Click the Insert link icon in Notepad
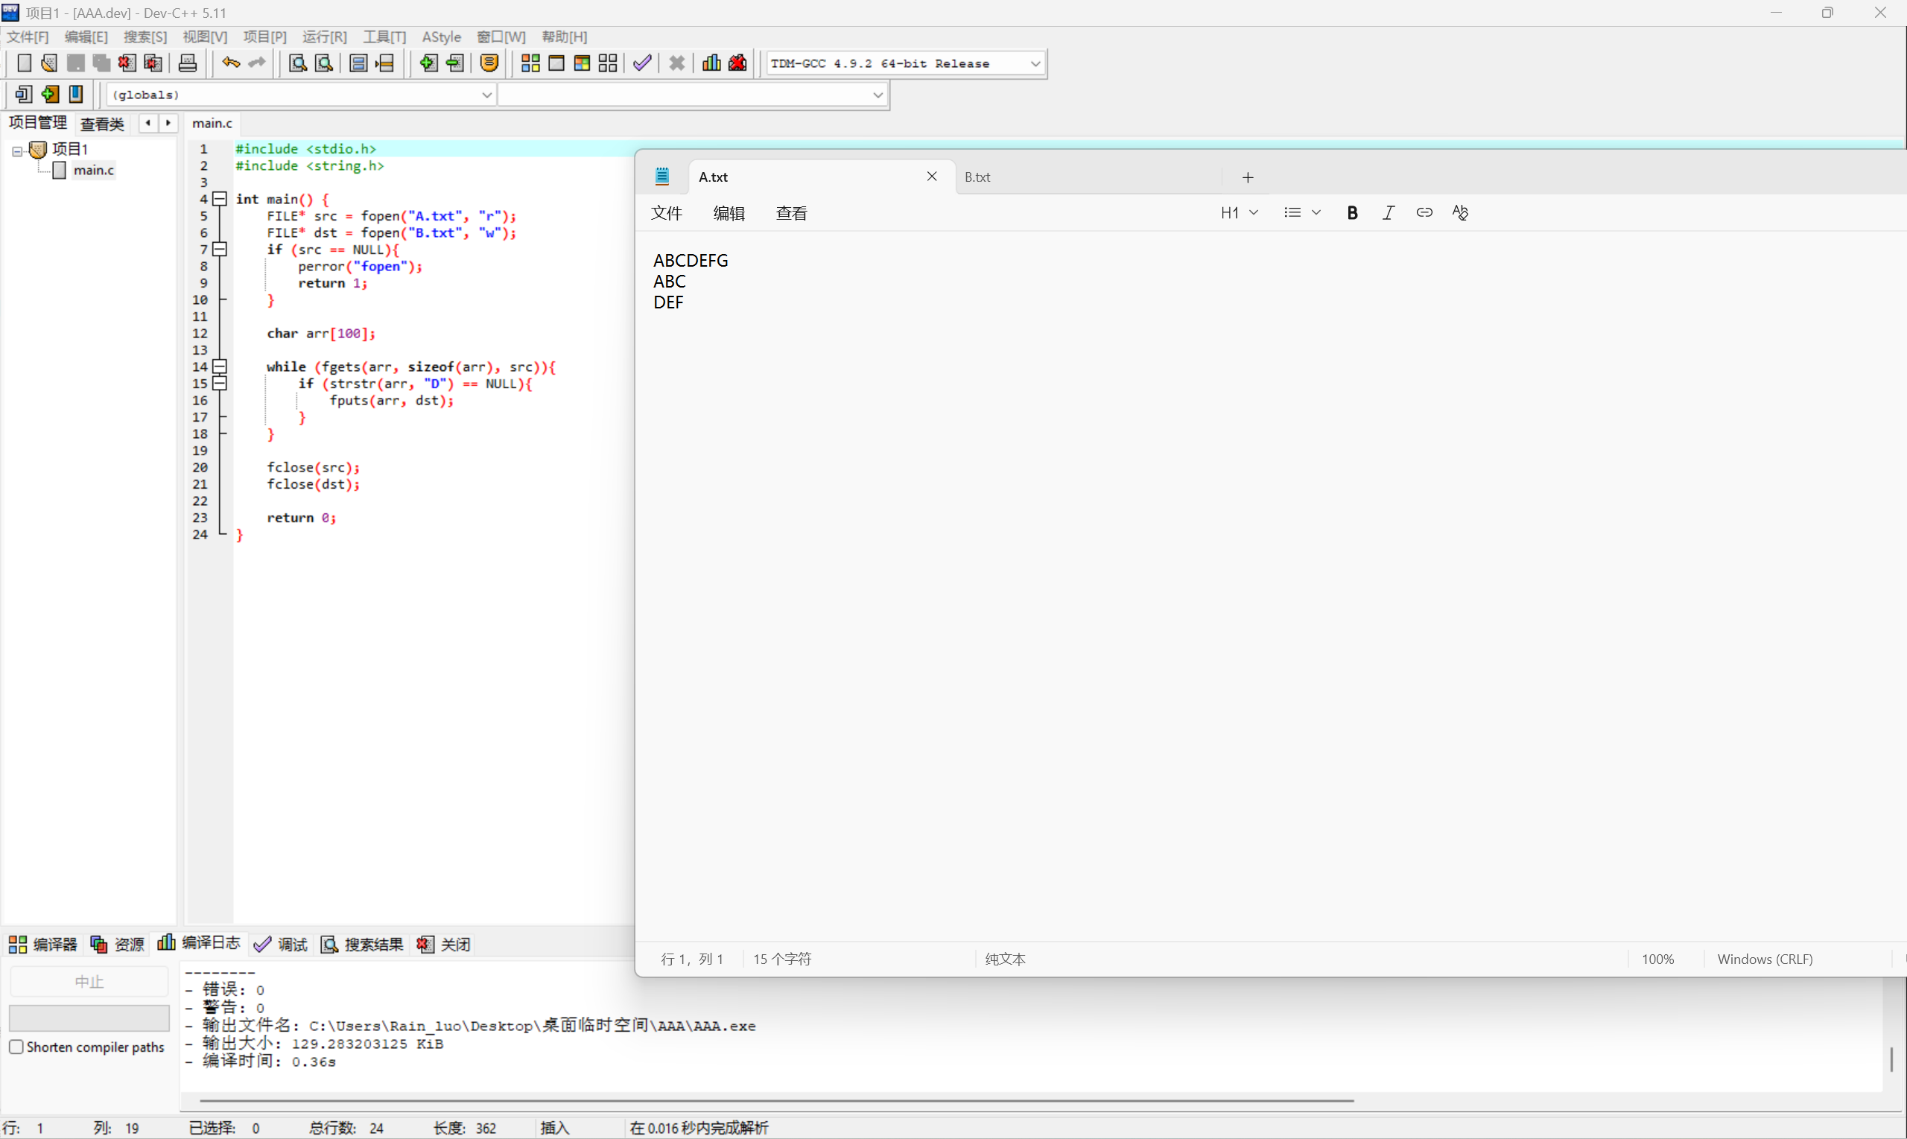 1424,212
